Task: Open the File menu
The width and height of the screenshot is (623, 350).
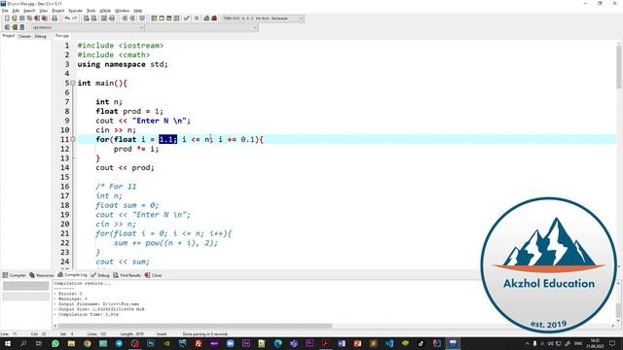Action: [x=5, y=11]
